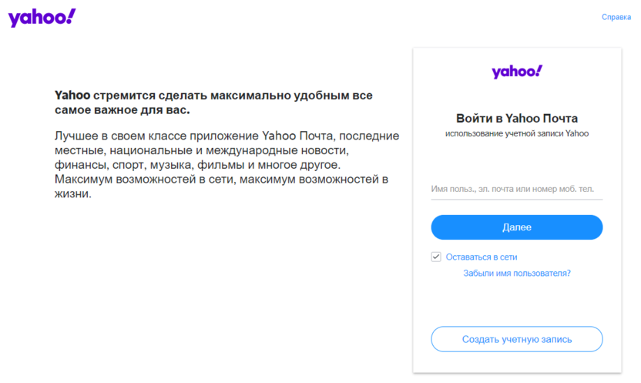Screen dimensions: 641x383
Task: Click the line starting Максимум возможностей в сети
Action: 221,180
